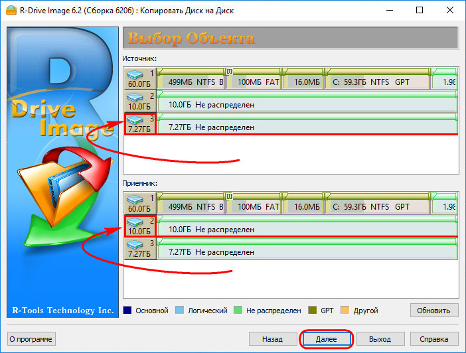The image size is (466, 353).
Task: Choose destination disk 3 icon (7.27ГБ)
Action: tap(139, 248)
